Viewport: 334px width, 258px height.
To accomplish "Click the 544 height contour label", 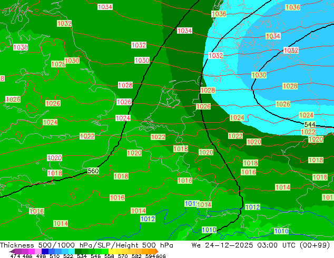I will click(x=310, y=124).
